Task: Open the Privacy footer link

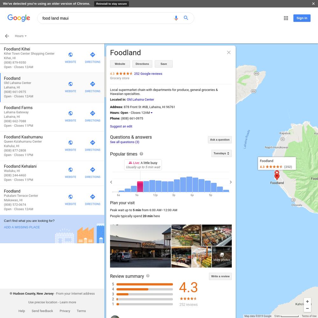Action: coord(65,311)
